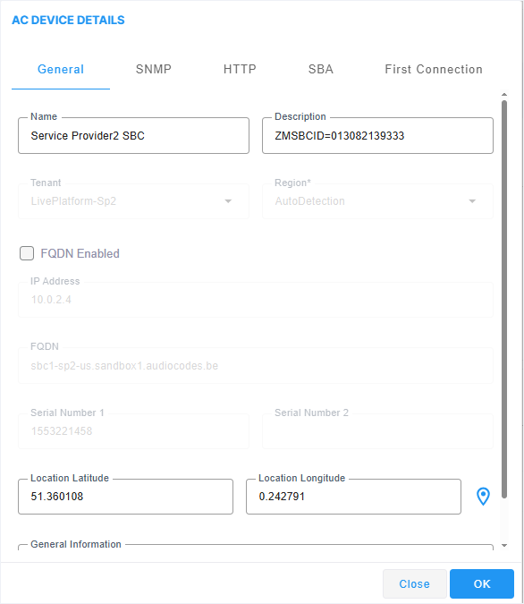Focus the Location Longitude field
This screenshot has width=524, height=604.
tap(353, 497)
